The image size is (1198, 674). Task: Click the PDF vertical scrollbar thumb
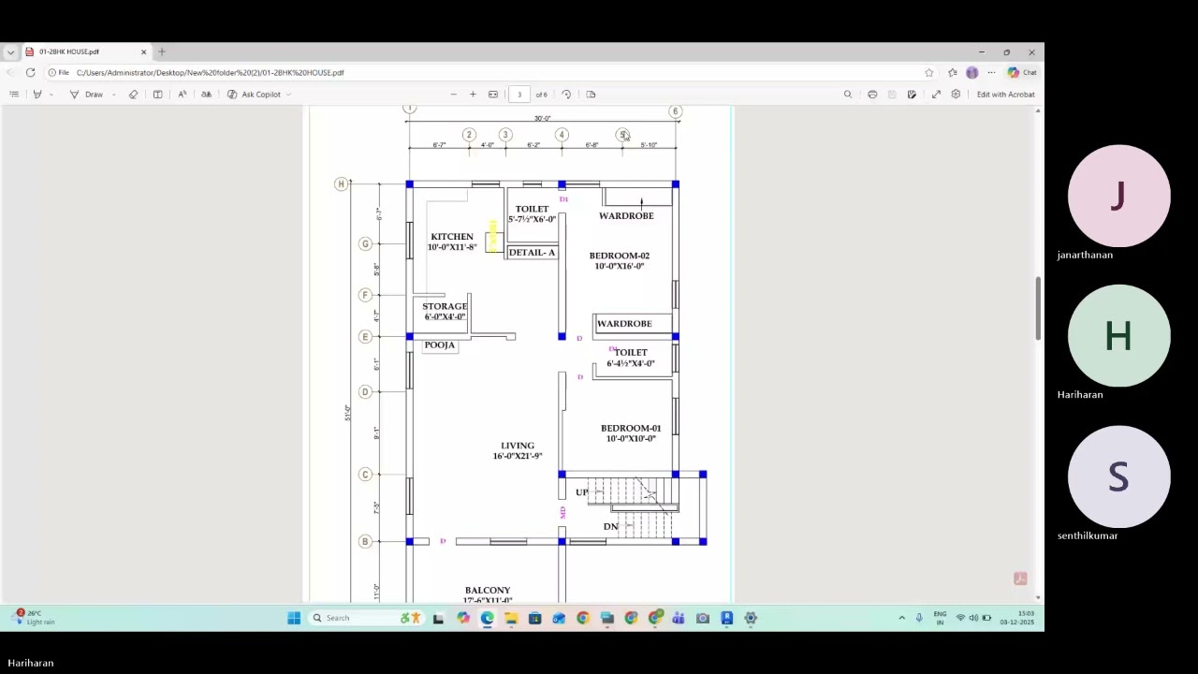[x=1038, y=309]
